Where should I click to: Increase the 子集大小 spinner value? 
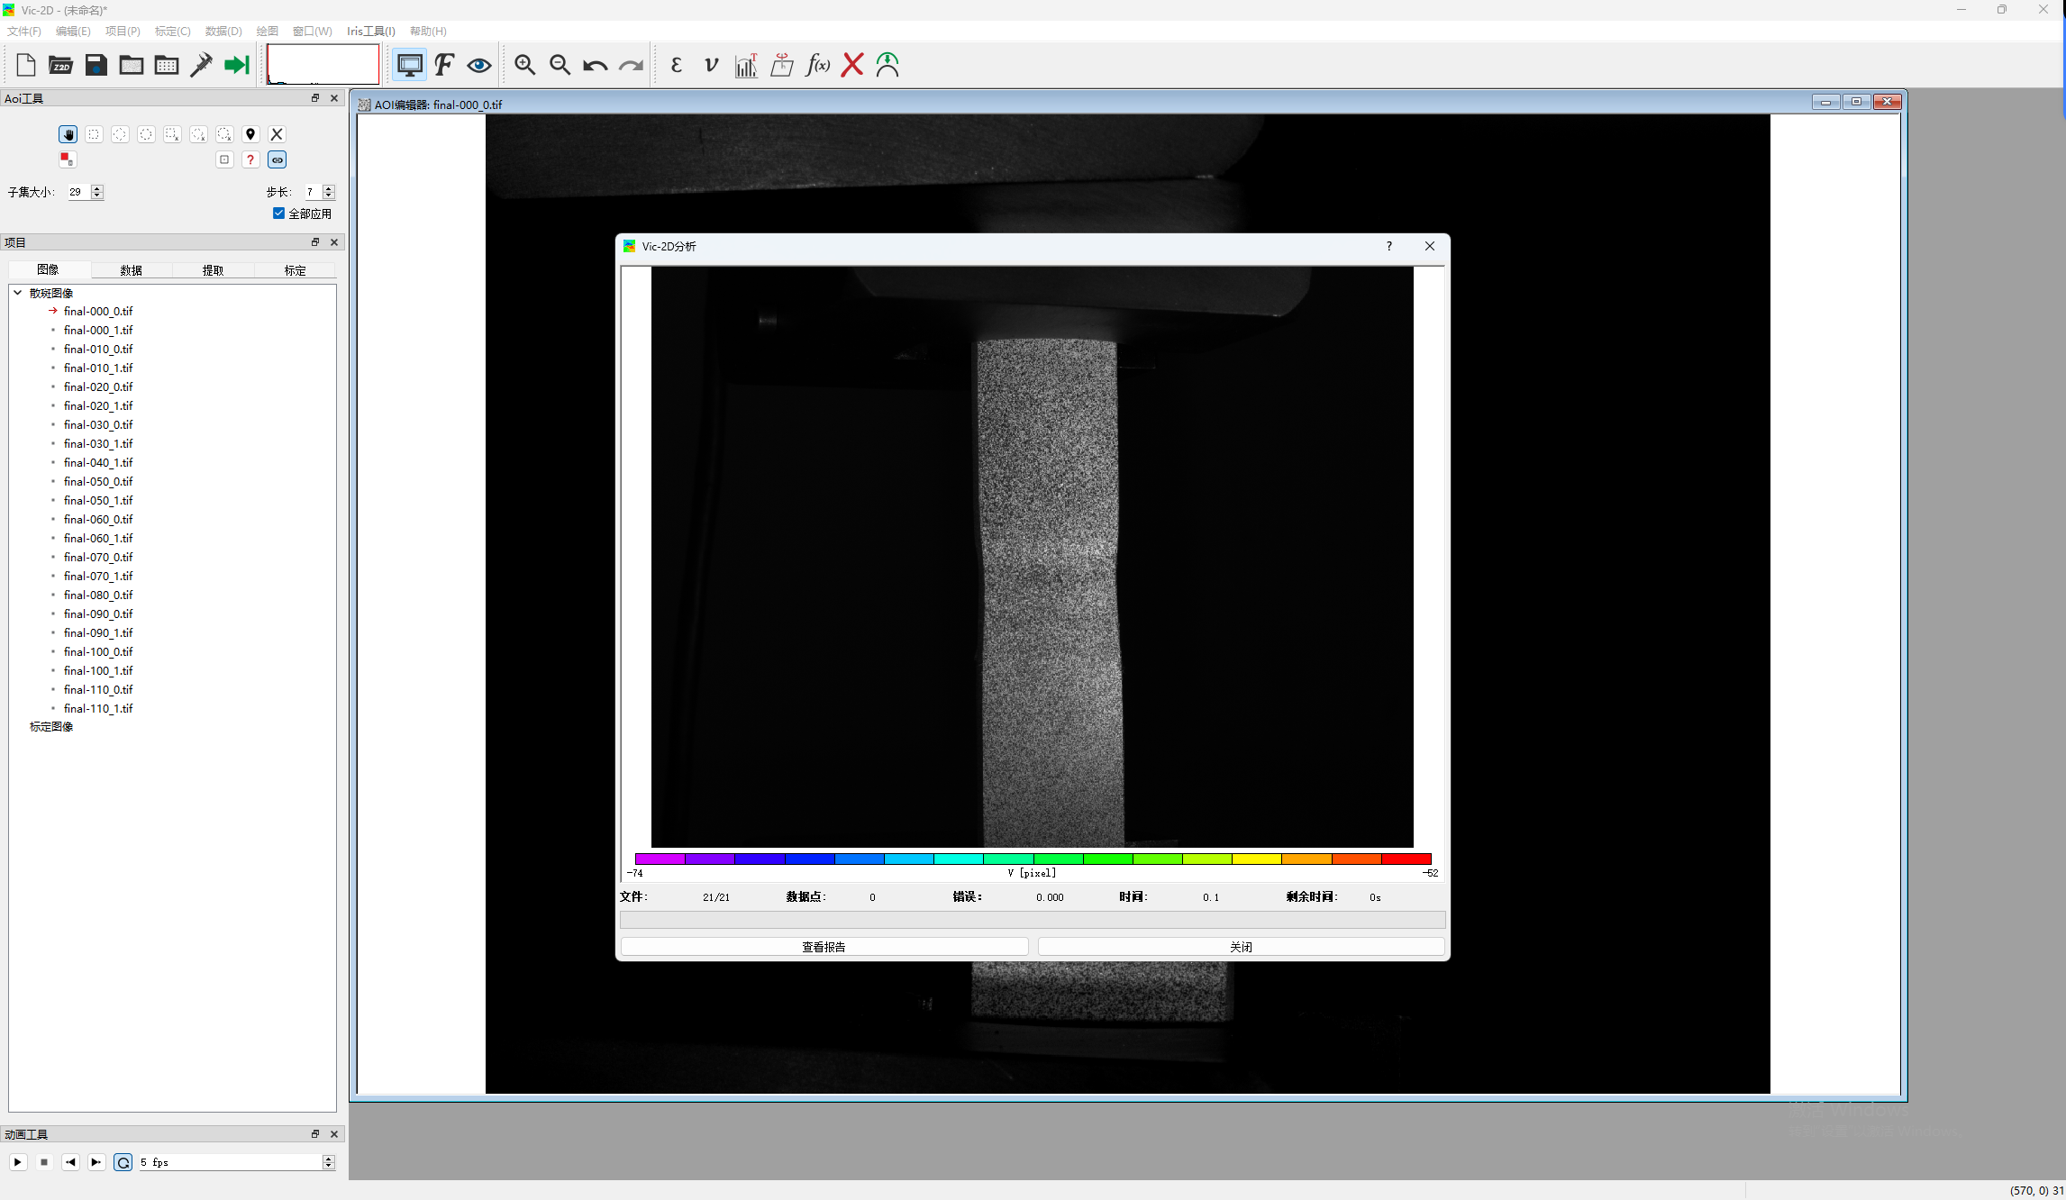click(x=97, y=188)
